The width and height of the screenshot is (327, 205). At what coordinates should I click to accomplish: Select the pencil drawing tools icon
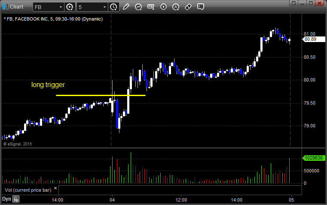pos(126,7)
